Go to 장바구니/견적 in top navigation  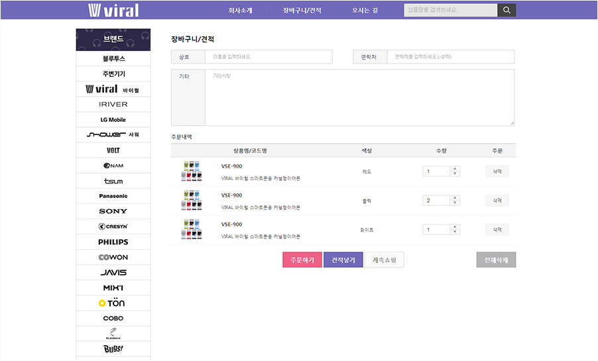(x=302, y=11)
